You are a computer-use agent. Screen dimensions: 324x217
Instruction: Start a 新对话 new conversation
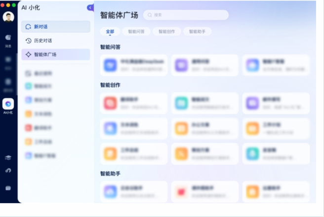coord(56,27)
